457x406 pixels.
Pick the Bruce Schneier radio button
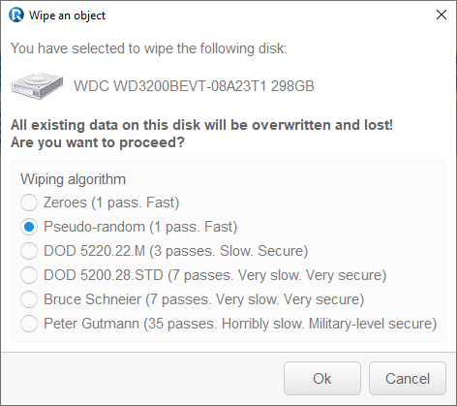(29, 299)
